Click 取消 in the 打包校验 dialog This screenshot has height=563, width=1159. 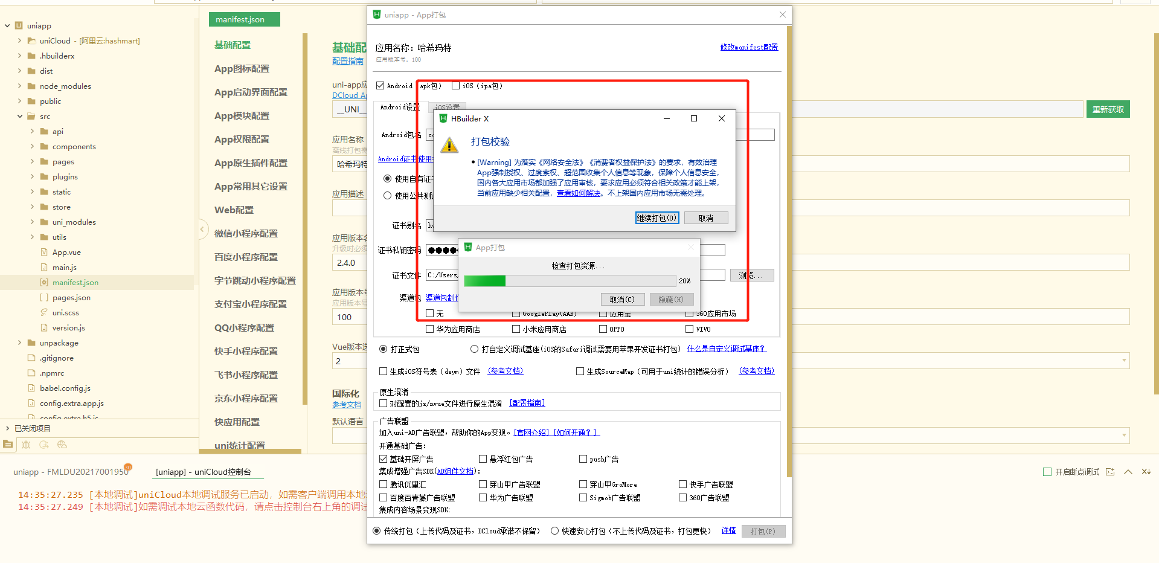click(706, 218)
